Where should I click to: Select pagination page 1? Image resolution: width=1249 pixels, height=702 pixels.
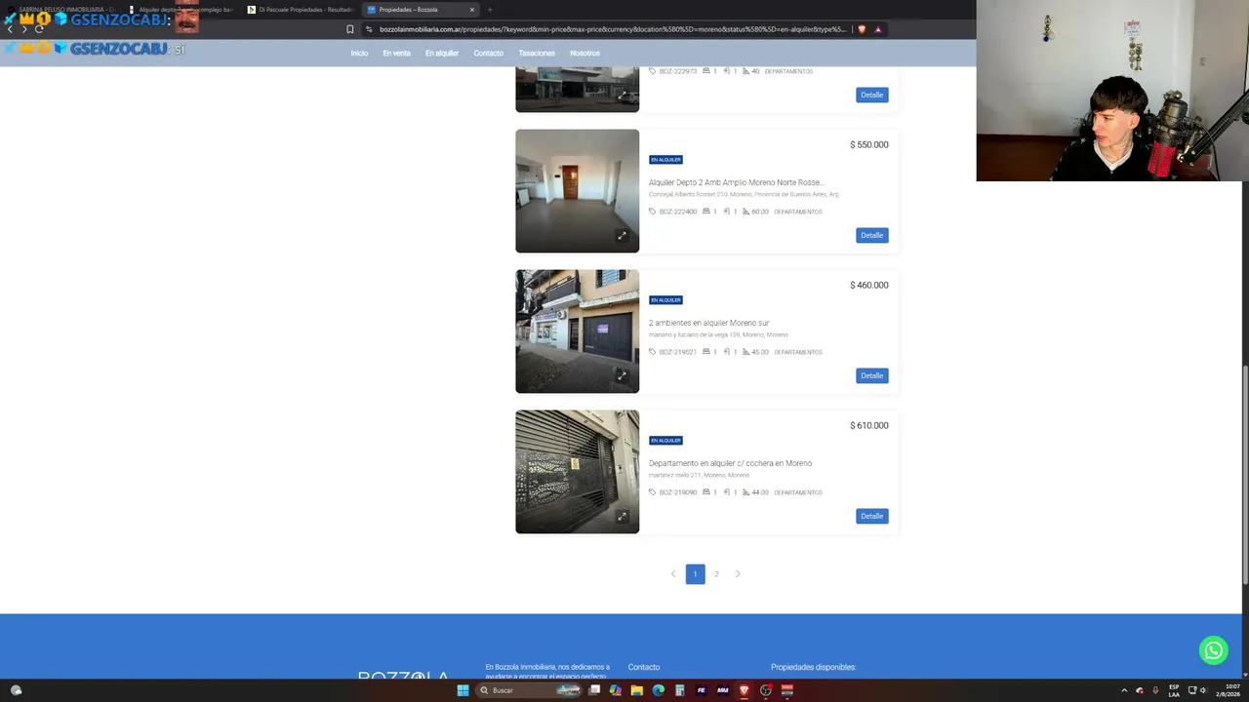(x=695, y=574)
